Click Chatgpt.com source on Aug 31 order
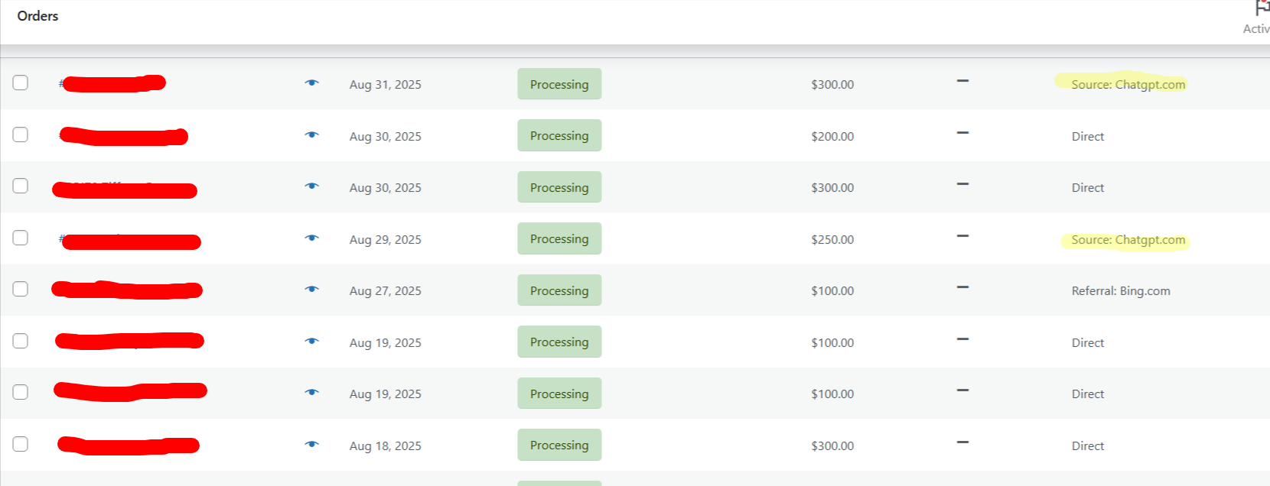The width and height of the screenshot is (1270, 486). [1128, 85]
